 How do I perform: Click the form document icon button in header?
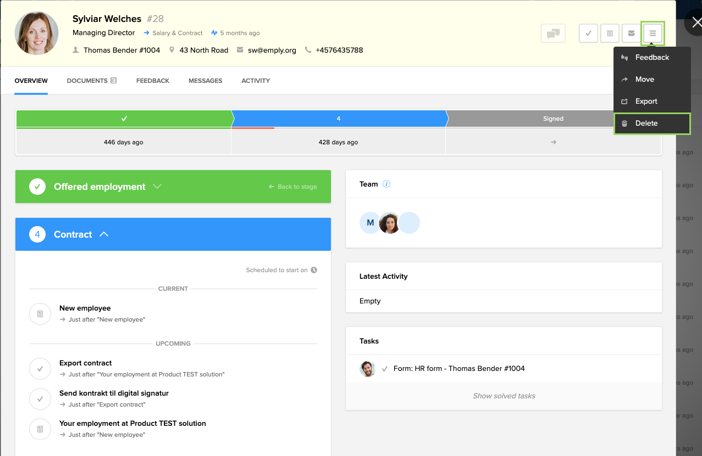pyautogui.click(x=610, y=33)
